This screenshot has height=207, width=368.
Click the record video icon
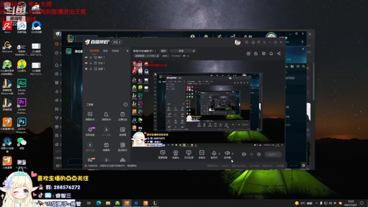point(244,154)
